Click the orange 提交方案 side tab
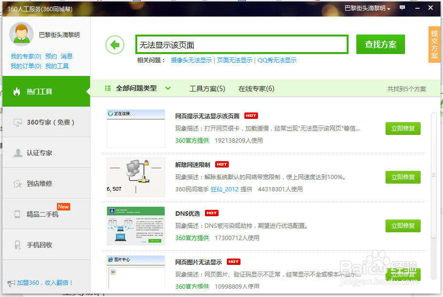Viewport: 443px width, 297px height. [x=434, y=44]
